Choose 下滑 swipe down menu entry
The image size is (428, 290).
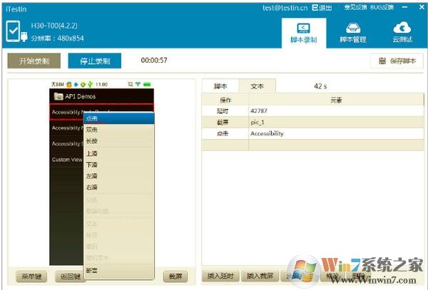[119, 165]
